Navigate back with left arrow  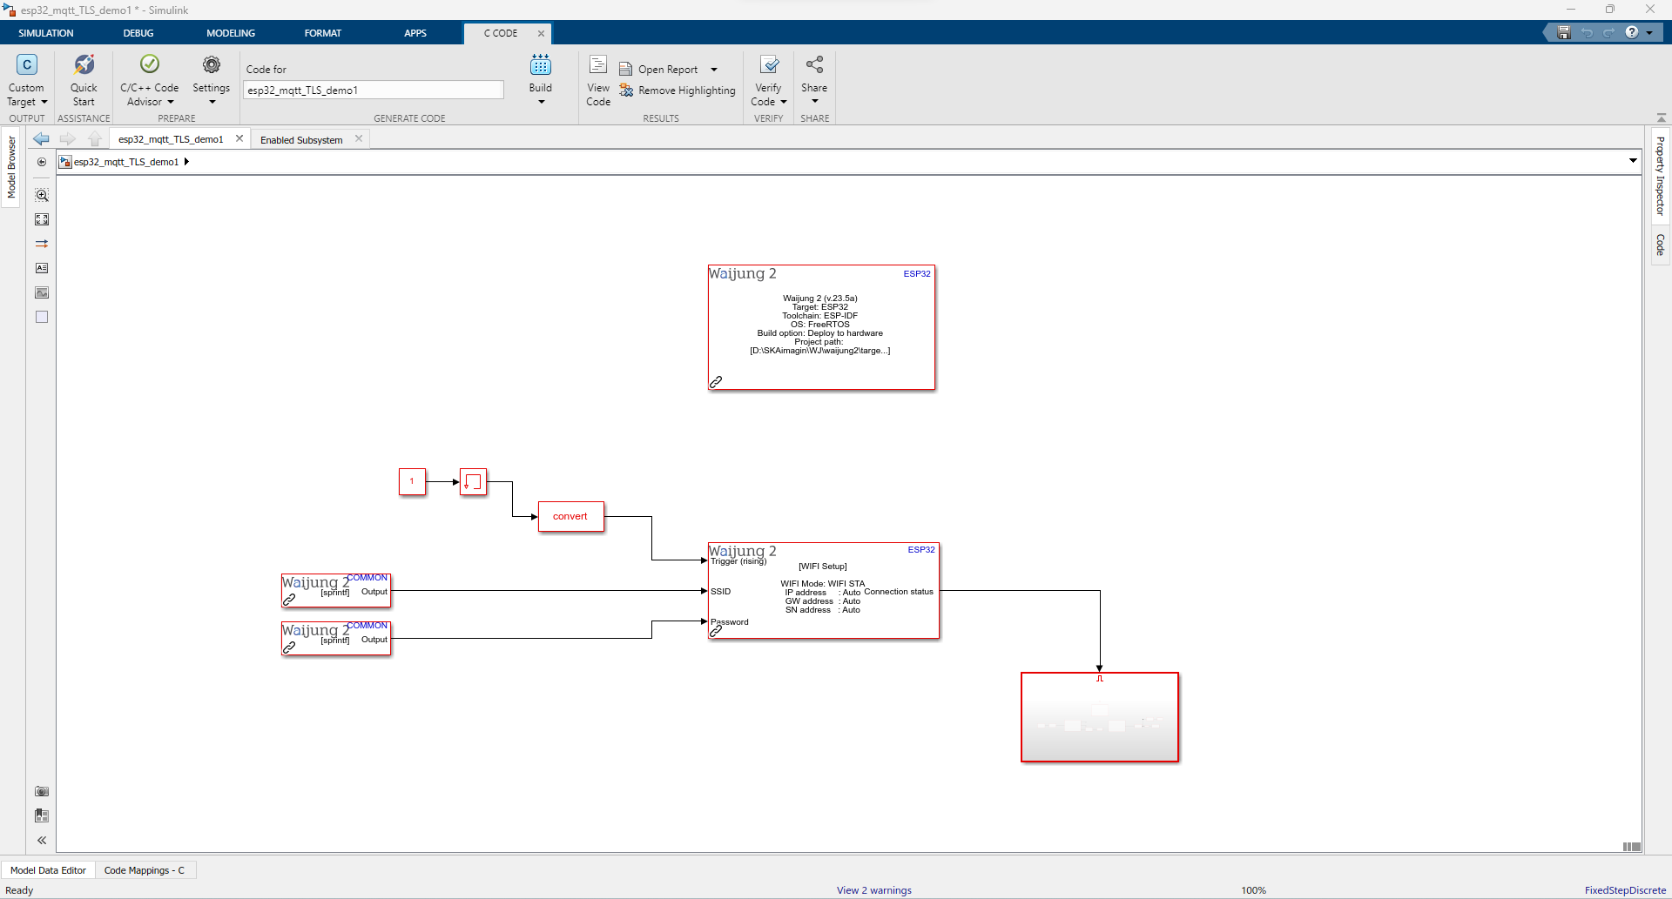[41, 138]
